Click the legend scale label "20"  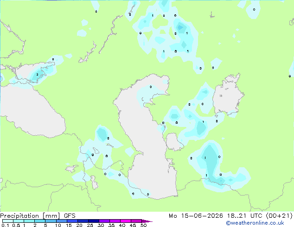[79, 225]
